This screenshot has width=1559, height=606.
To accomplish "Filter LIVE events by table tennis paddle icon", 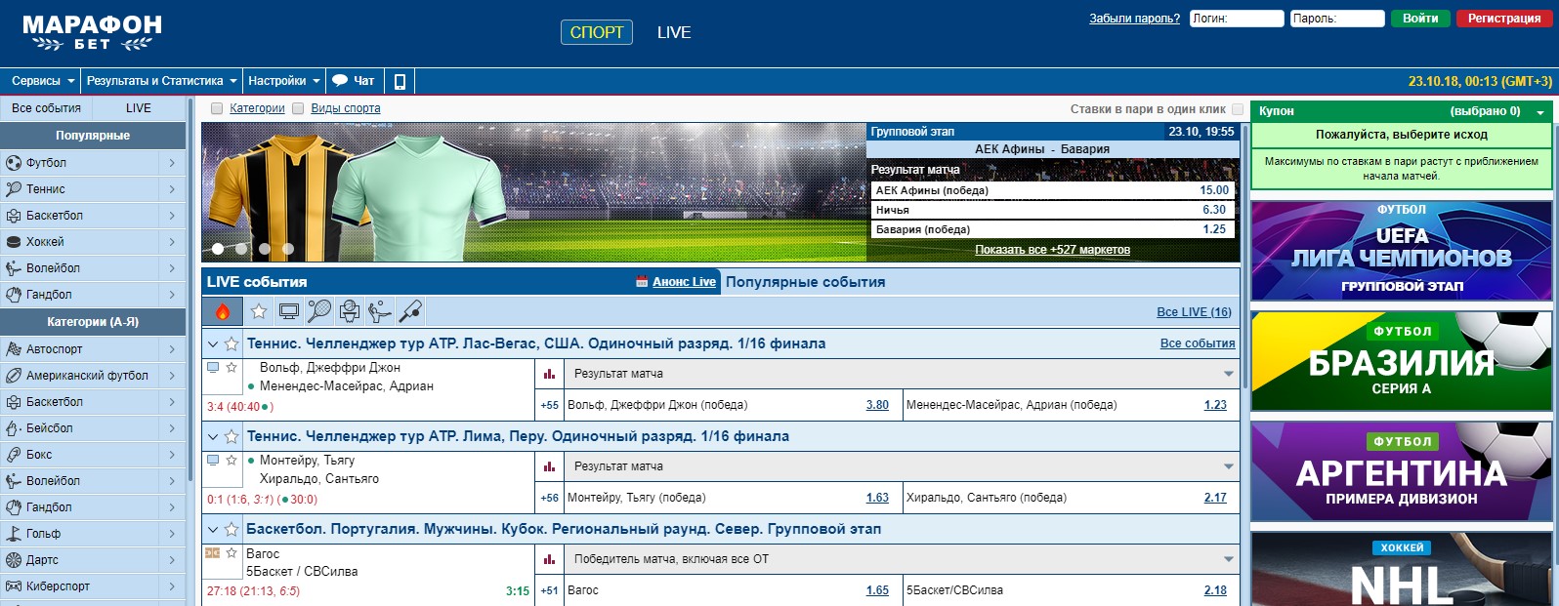I will (x=410, y=311).
